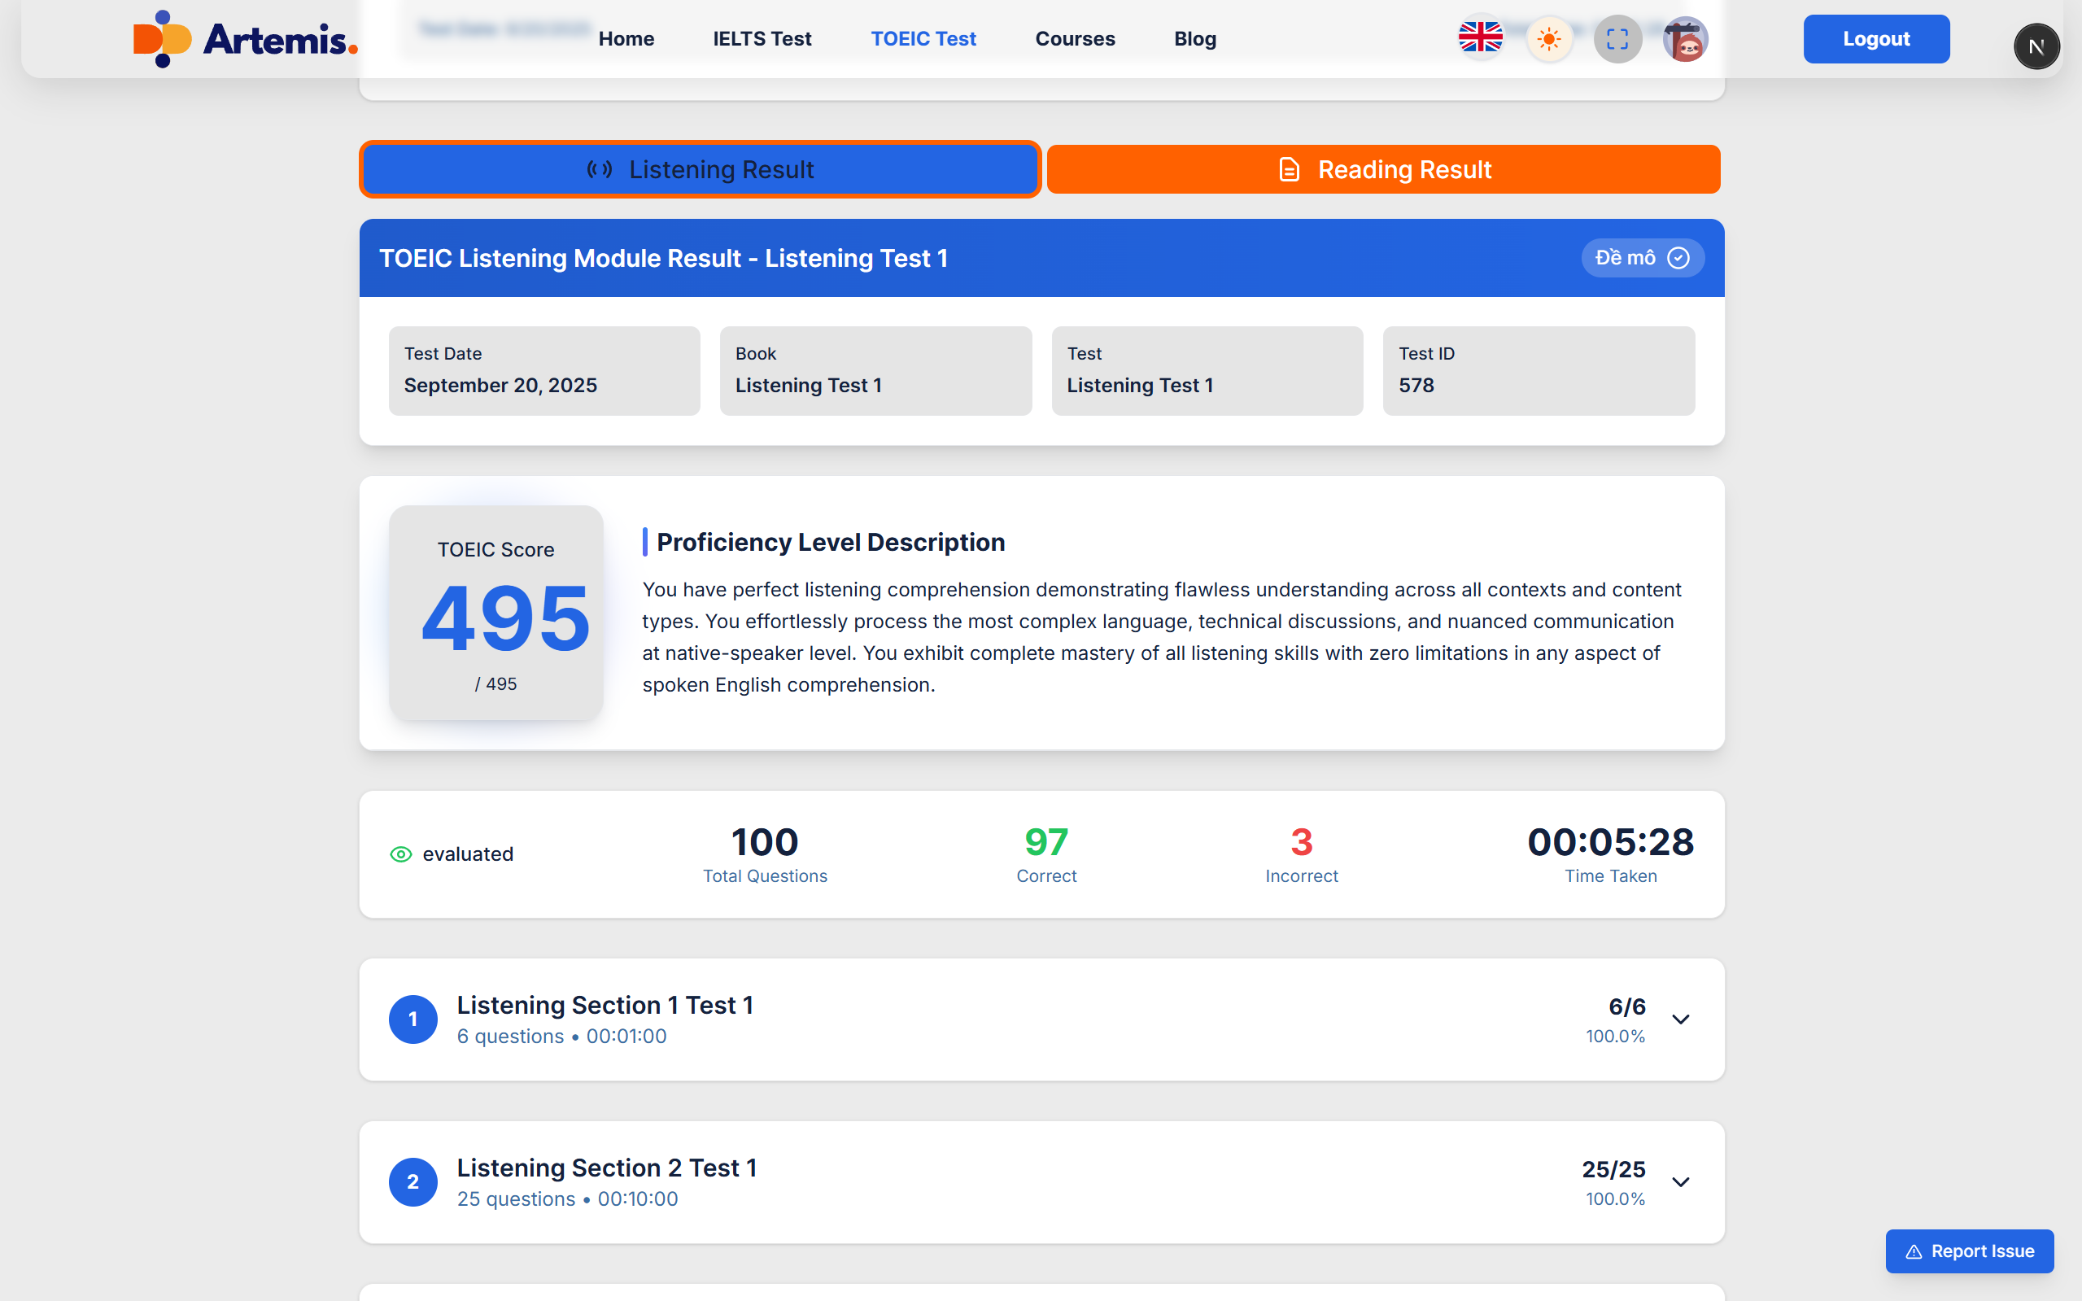The width and height of the screenshot is (2082, 1301).
Task: Click the TOEIC Score 495 card
Action: [x=495, y=613]
